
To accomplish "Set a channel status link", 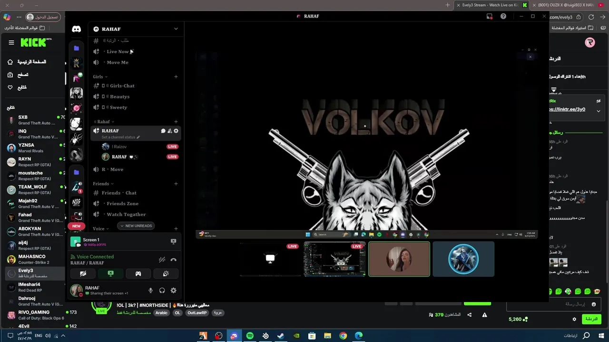I will [x=121, y=137].
